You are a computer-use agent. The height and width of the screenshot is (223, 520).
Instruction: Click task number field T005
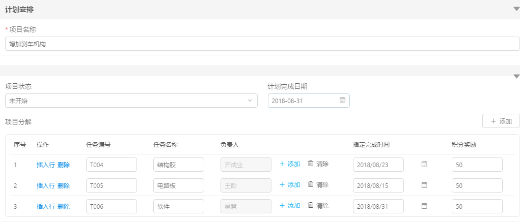click(x=112, y=185)
